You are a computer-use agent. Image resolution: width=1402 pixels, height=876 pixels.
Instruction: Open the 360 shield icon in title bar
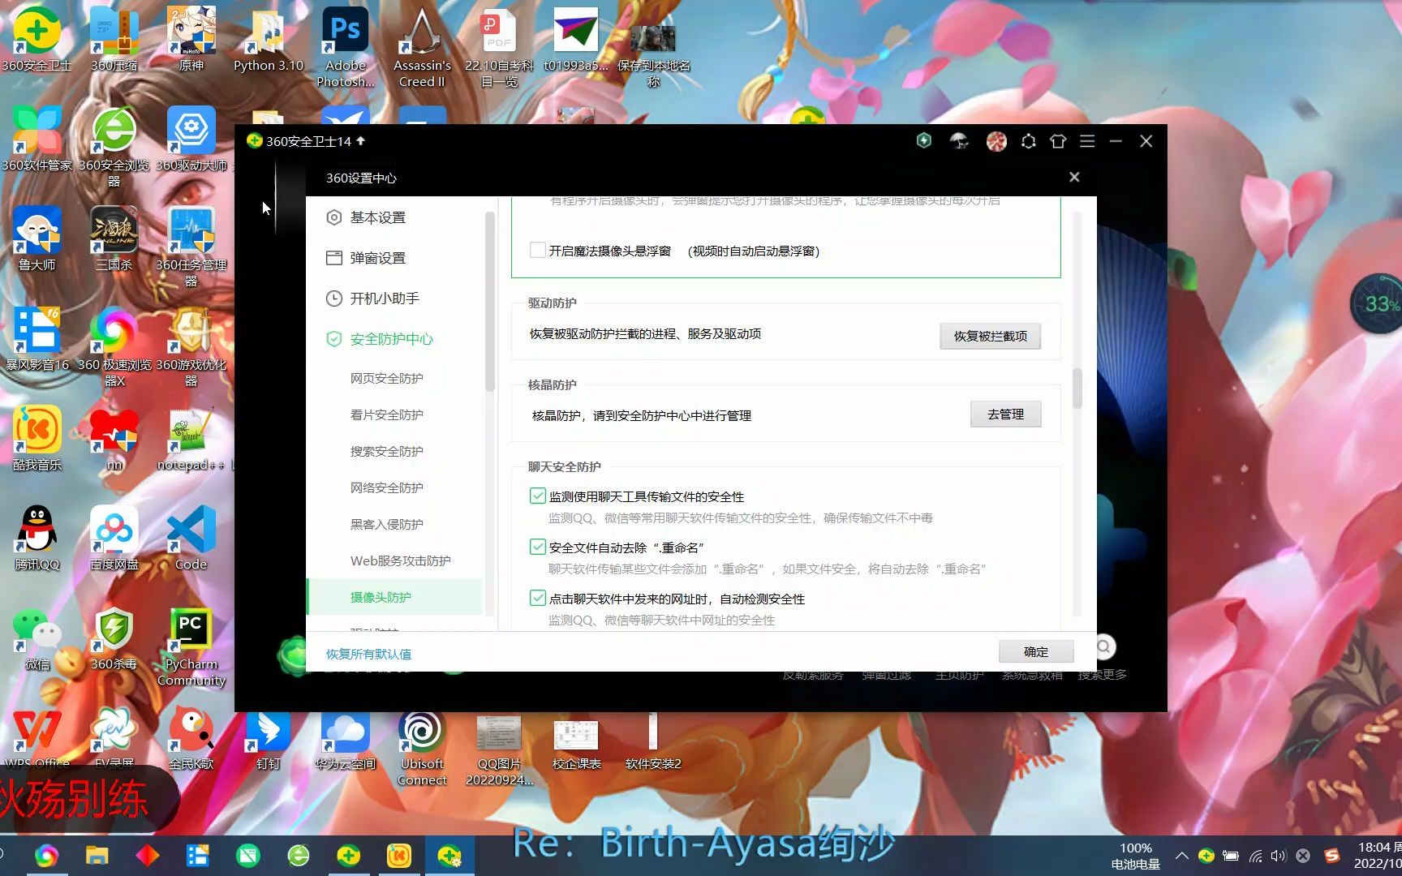click(924, 140)
